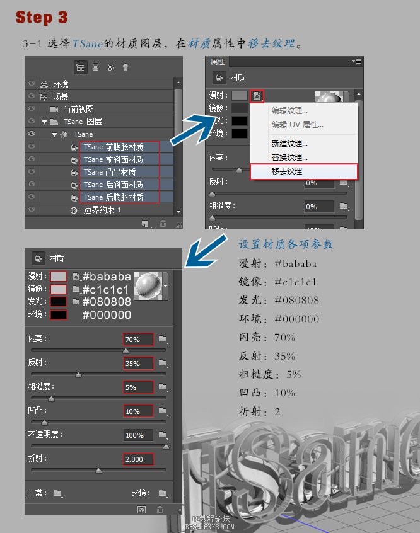Click render icon in bottom material panel footer
The width and height of the screenshot is (420, 533).
[x=142, y=510]
